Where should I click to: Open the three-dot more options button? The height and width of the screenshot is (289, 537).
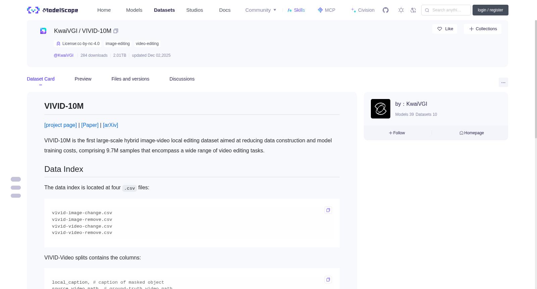503,82
